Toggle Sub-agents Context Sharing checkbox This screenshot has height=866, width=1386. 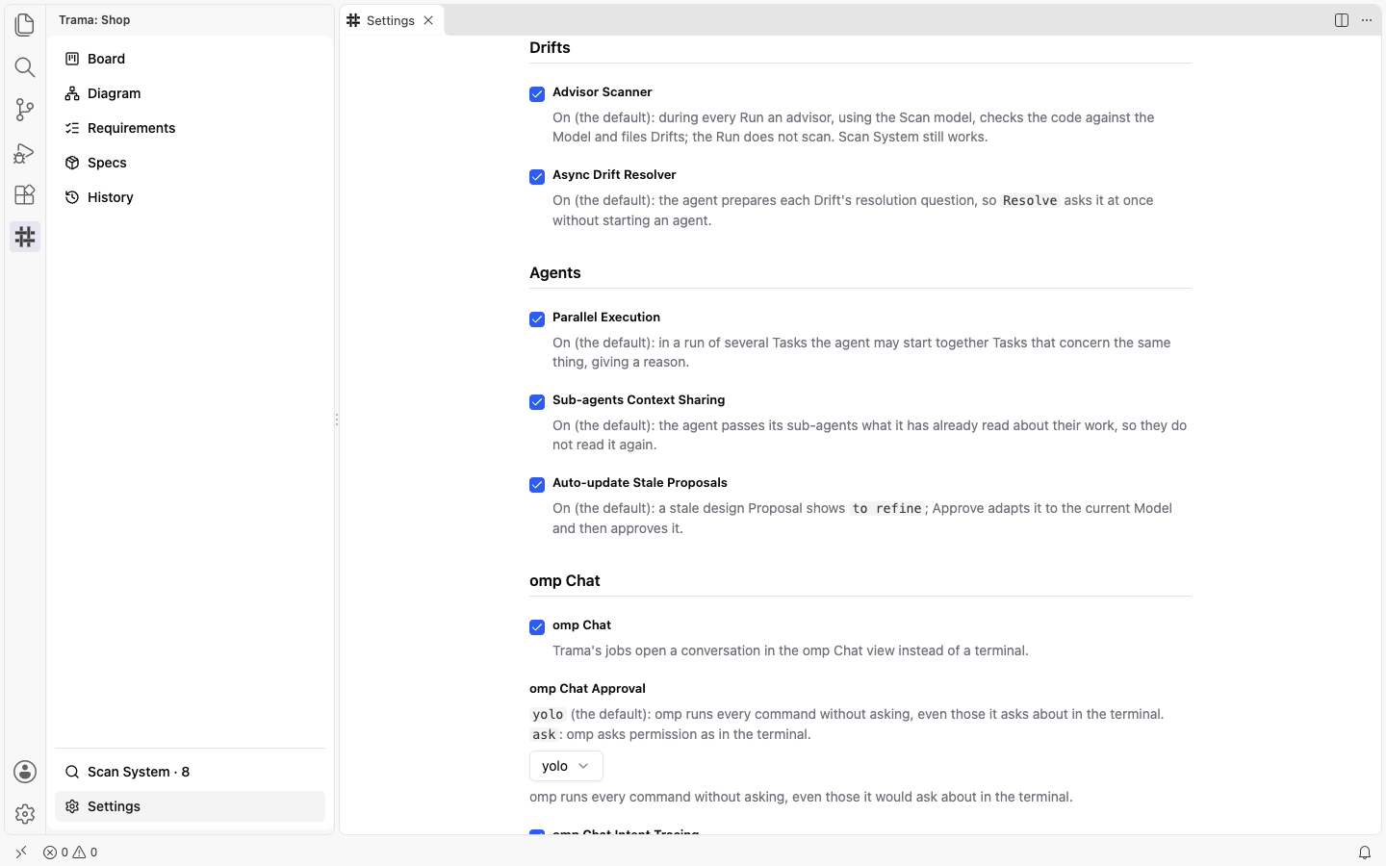tap(537, 402)
